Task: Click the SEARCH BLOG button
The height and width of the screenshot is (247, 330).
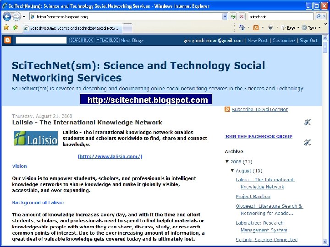Action: click(82, 40)
